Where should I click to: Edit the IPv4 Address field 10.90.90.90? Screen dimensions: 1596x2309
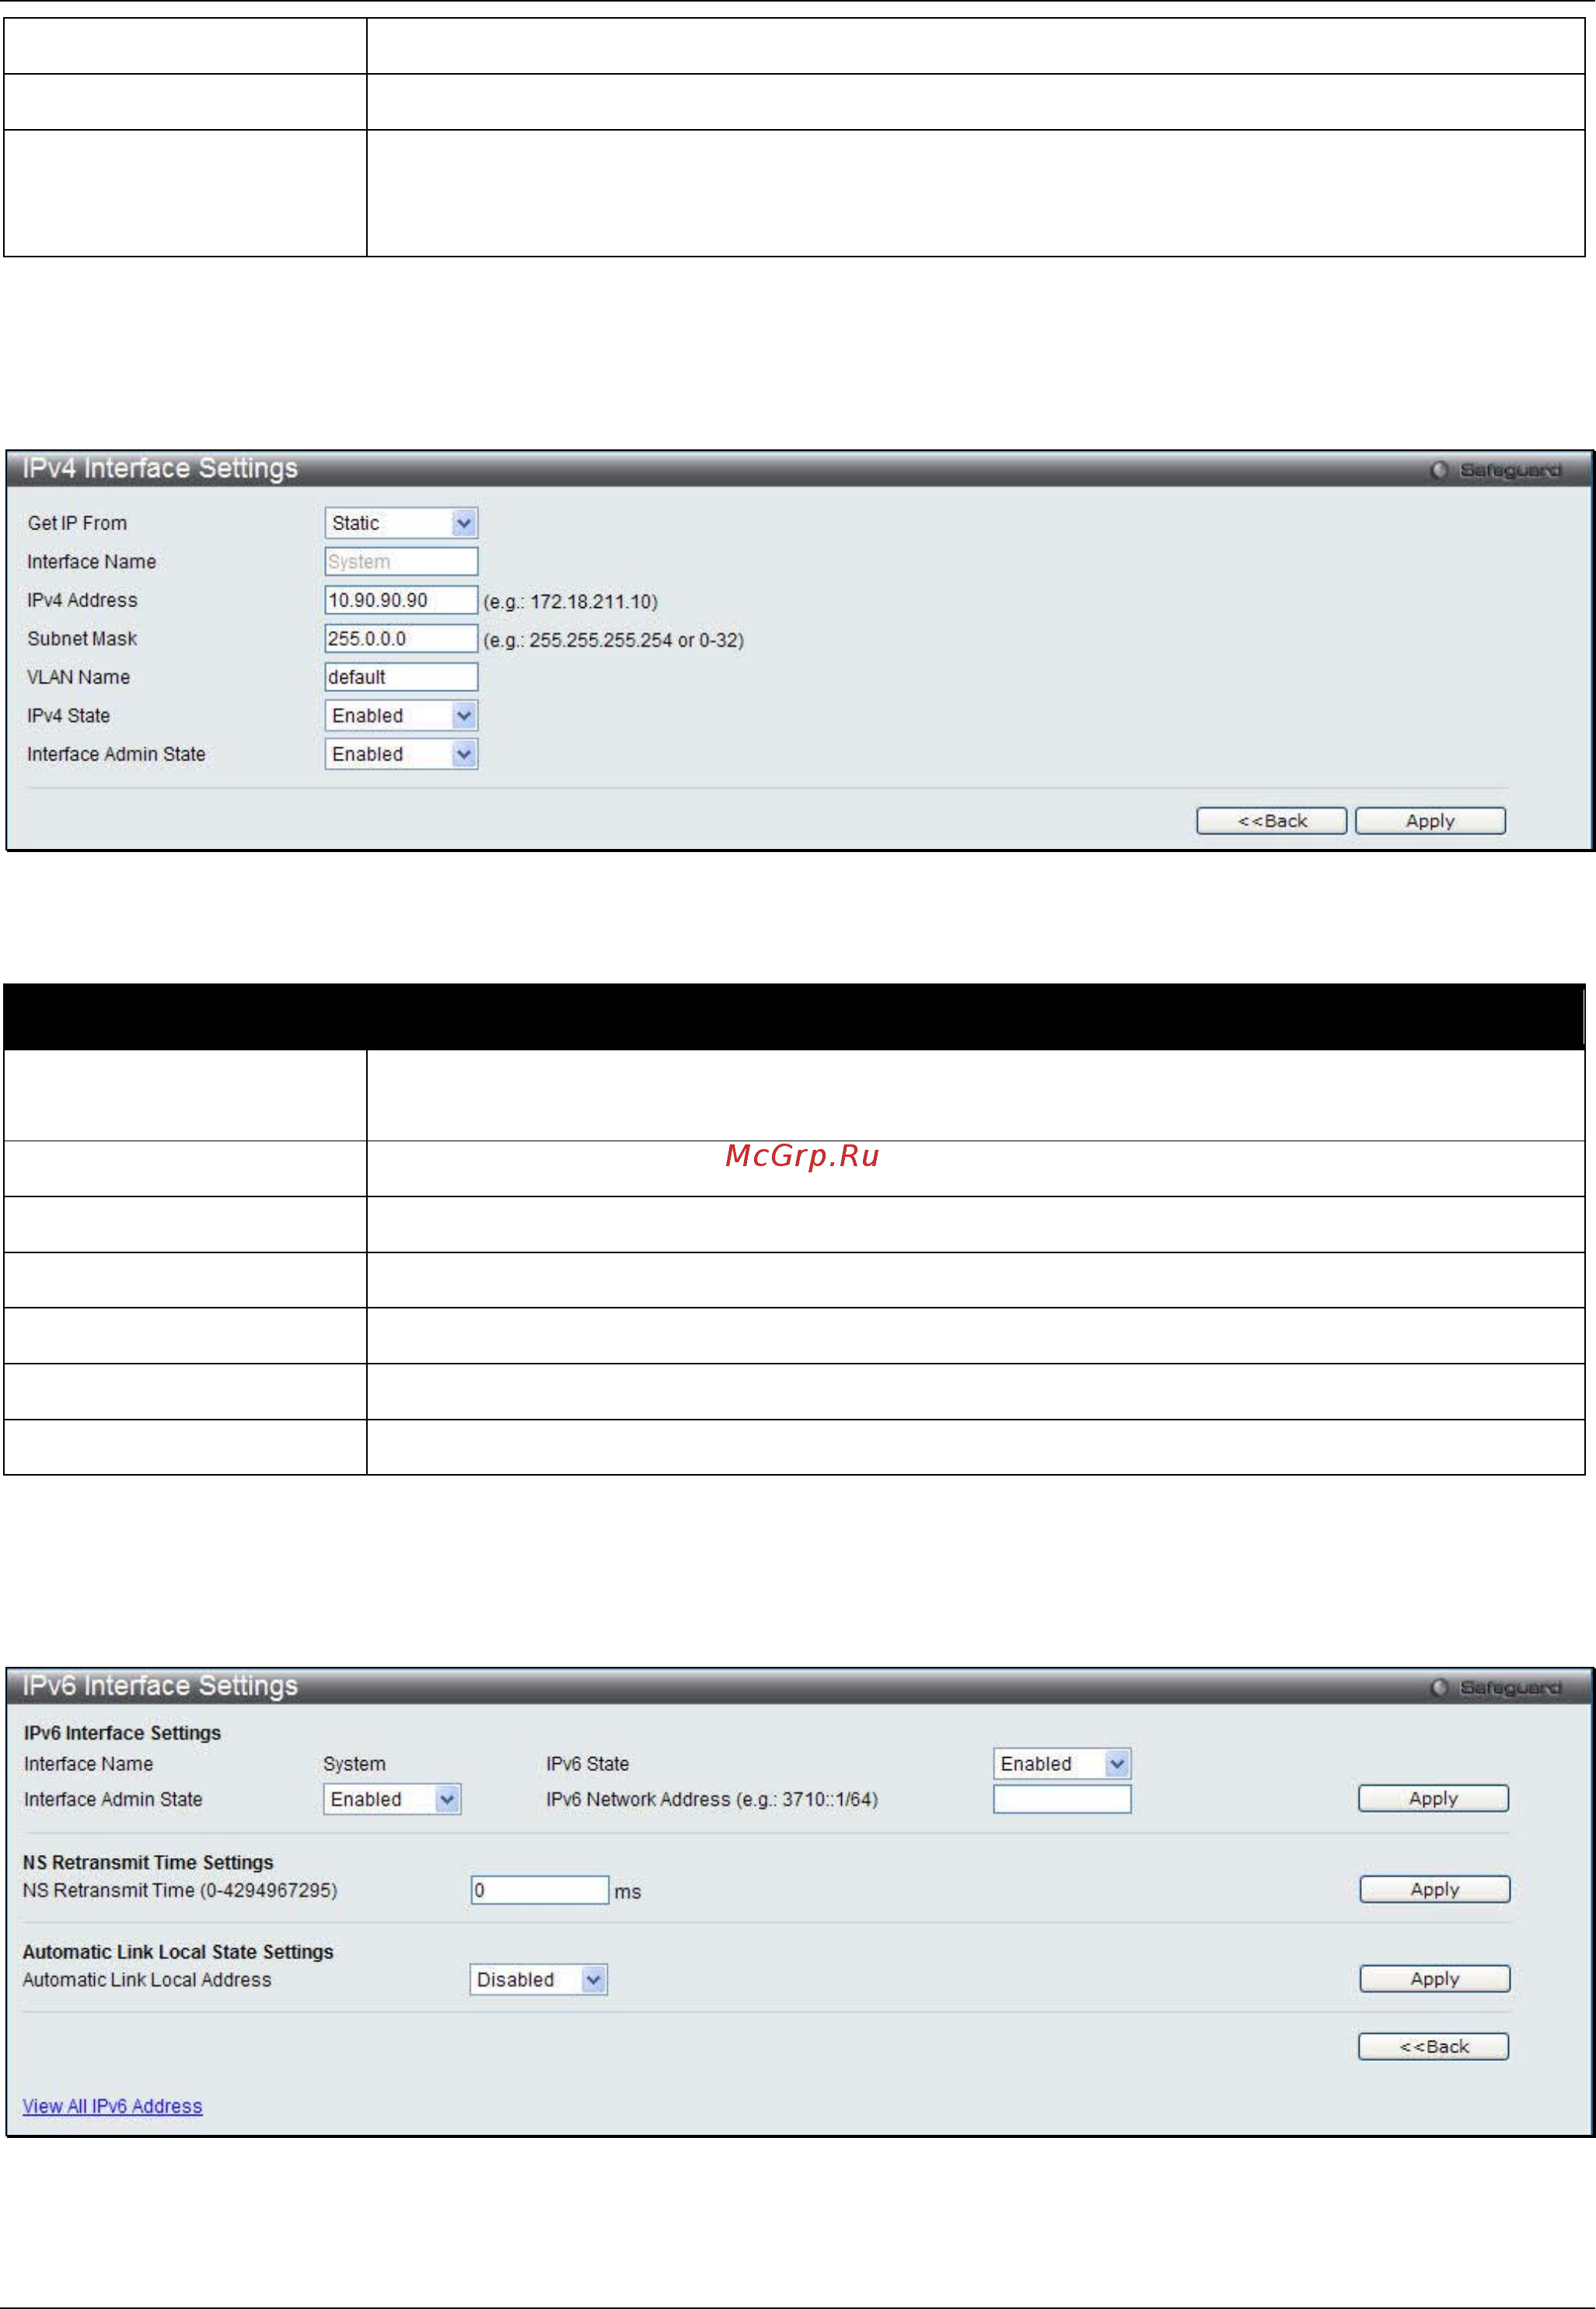pos(401,600)
